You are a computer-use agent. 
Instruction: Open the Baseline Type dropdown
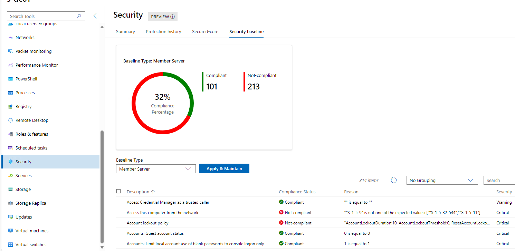coord(156,169)
